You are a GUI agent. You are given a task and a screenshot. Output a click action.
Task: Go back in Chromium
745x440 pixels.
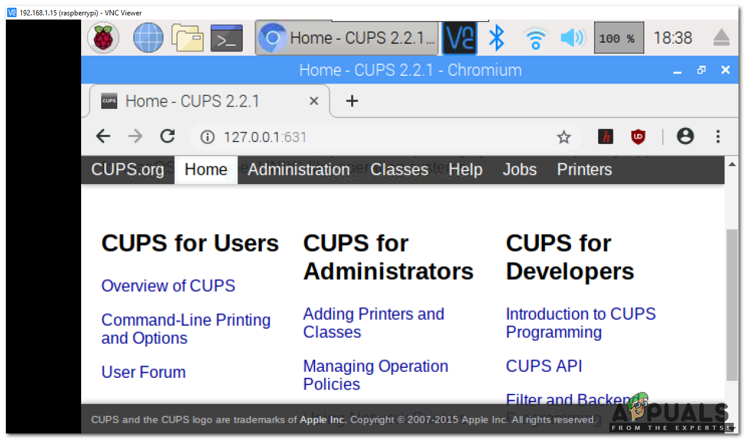103,137
